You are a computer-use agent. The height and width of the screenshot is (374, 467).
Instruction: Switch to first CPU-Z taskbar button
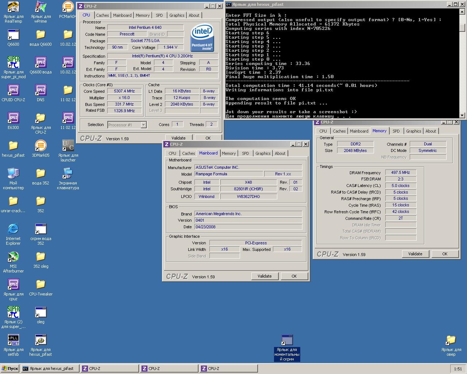pos(110,369)
